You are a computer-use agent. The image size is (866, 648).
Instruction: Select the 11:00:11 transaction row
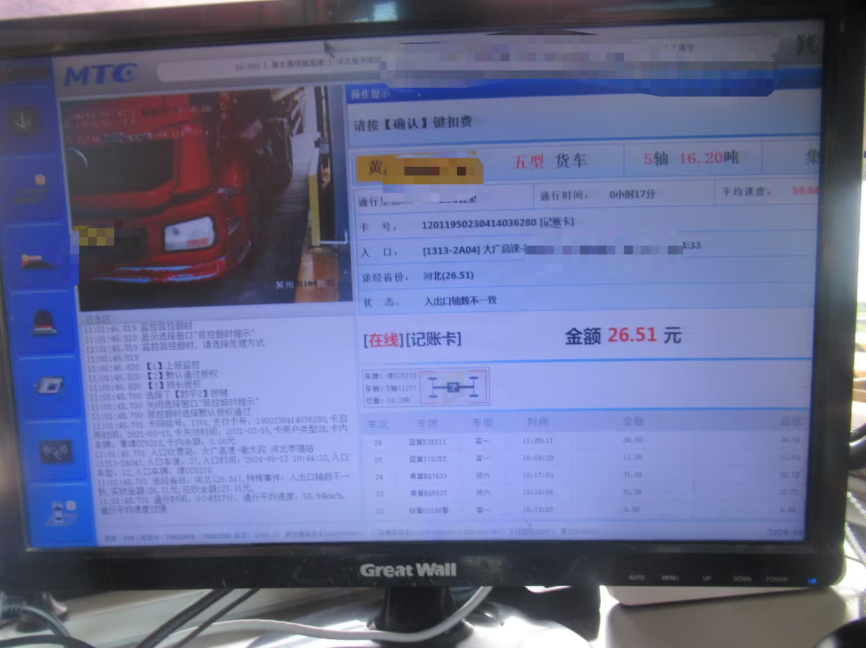pyautogui.click(x=583, y=441)
